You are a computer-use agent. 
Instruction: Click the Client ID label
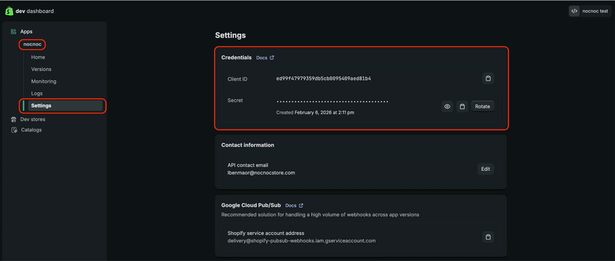coord(237,79)
